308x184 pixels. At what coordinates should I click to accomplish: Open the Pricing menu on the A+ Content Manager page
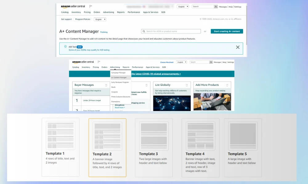(87, 12)
